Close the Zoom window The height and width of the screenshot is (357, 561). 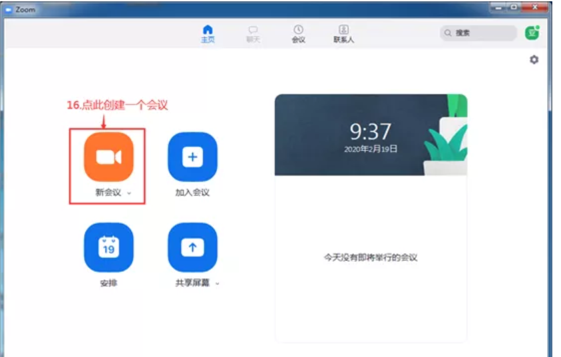click(534, 7)
